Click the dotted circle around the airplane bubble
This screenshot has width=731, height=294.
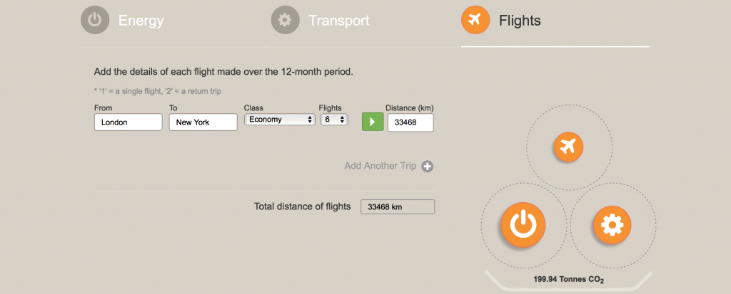click(569, 147)
